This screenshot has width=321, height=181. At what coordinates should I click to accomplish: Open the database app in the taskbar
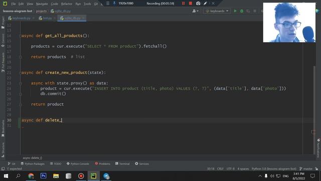click(68, 176)
